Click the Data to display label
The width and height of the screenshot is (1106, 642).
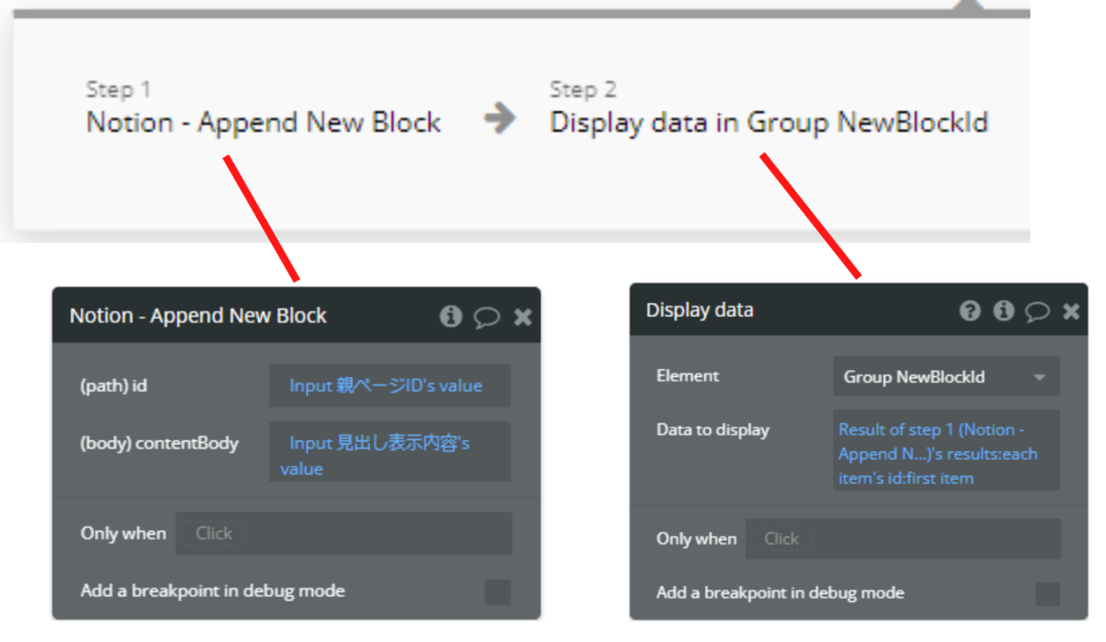tap(712, 430)
